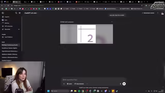The height and width of the screenshot is (93, 165).
Task: Open the profile avatar menu
Action: point(162,13)
